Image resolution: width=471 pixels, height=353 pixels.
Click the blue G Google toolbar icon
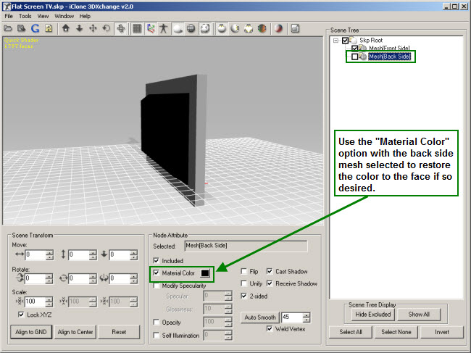tap(36, 29)
